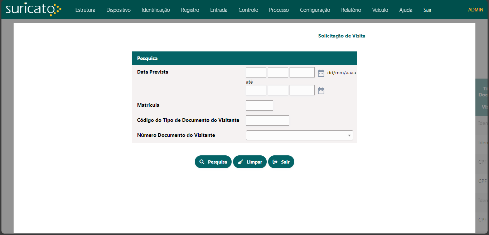Open the Registro menu
The width and height of the screenshot is (489, 235).
(190, 10)
